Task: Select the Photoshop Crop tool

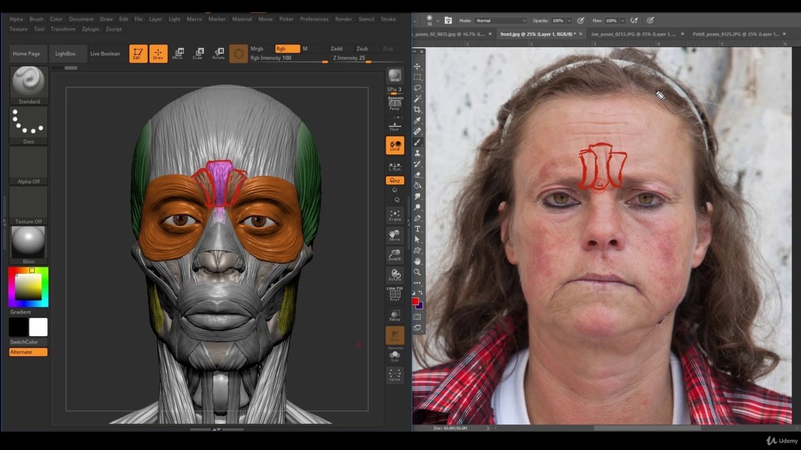Action: 417,109
